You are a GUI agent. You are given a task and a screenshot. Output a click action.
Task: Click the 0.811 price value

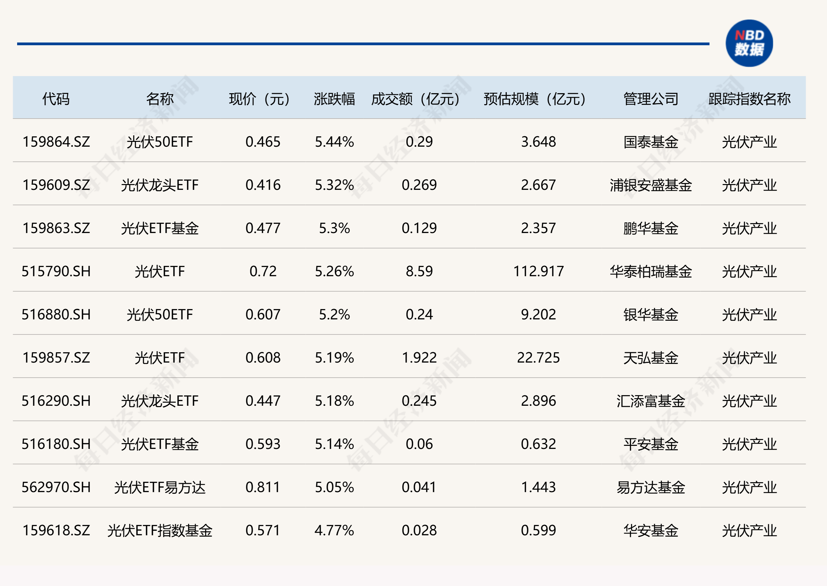coord(262,487)
